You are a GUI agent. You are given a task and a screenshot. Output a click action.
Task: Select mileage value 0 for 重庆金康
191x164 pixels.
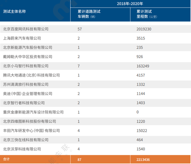click(x=138, y=112)
